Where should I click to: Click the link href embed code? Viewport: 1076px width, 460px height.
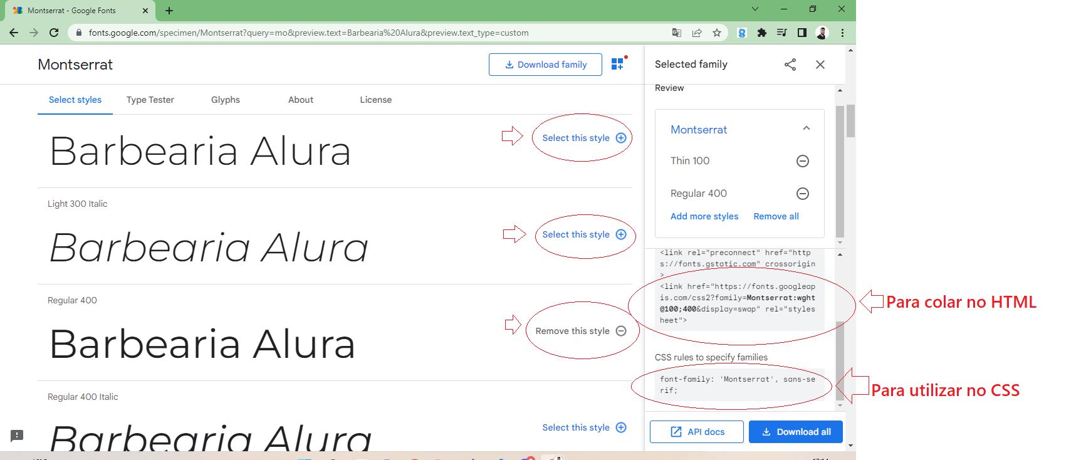tap(738, 303)
